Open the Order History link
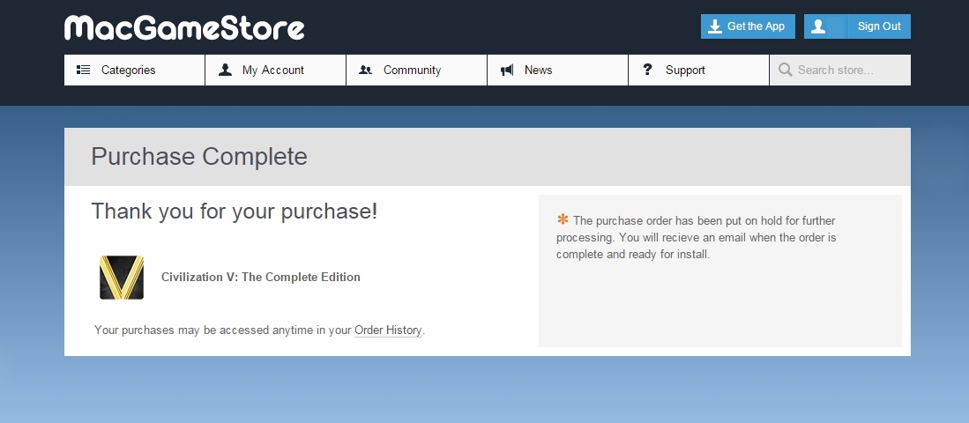This screenshot has height=423, width=969. pos(388,330)
